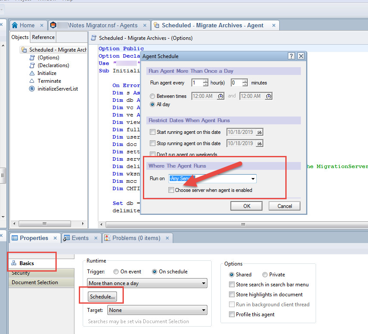Open the Reference tab in the objects pane

tap(43, 37)
